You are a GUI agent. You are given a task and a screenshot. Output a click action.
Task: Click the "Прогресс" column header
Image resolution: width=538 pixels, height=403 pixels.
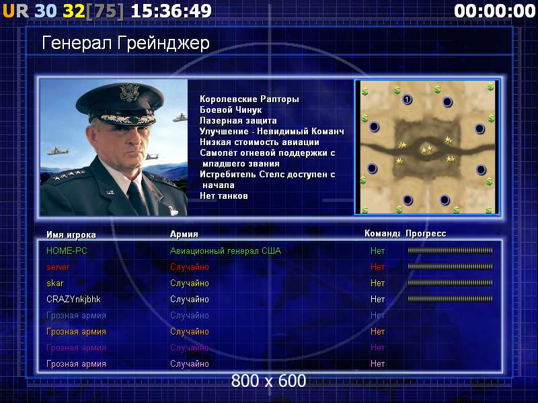(426, 234)
